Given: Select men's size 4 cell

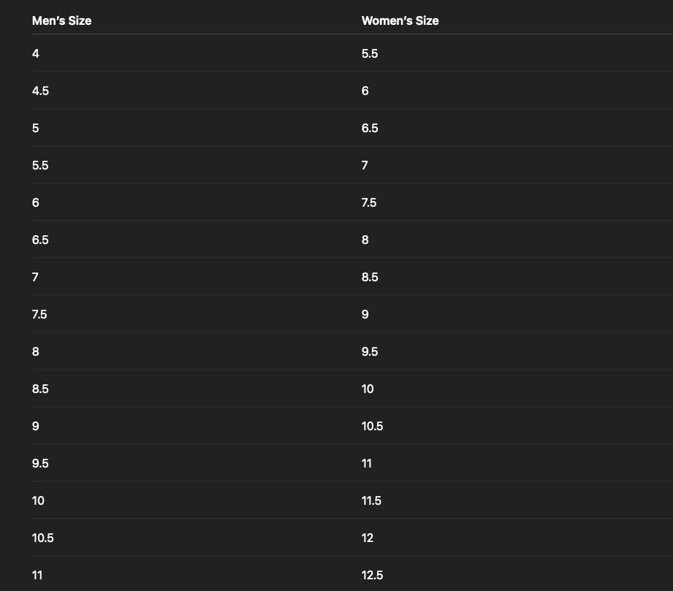Looking at the screenshot, I should [x=36, y=53].
